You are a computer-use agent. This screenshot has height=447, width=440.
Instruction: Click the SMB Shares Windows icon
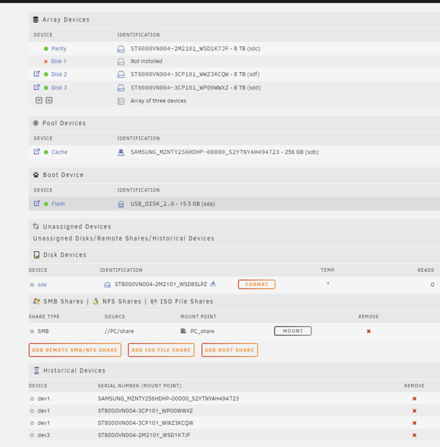(36, 302)
